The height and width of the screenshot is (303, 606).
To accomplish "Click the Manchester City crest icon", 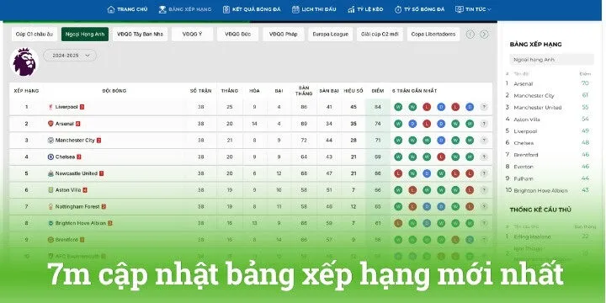I will click(50, 141).
